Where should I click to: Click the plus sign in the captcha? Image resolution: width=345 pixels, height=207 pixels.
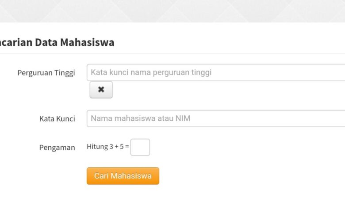(x=116, y=147)
